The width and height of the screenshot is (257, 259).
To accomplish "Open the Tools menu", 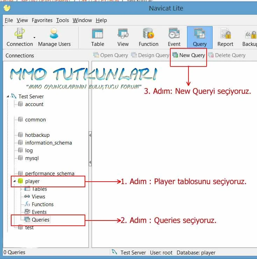I will [63, 20].
